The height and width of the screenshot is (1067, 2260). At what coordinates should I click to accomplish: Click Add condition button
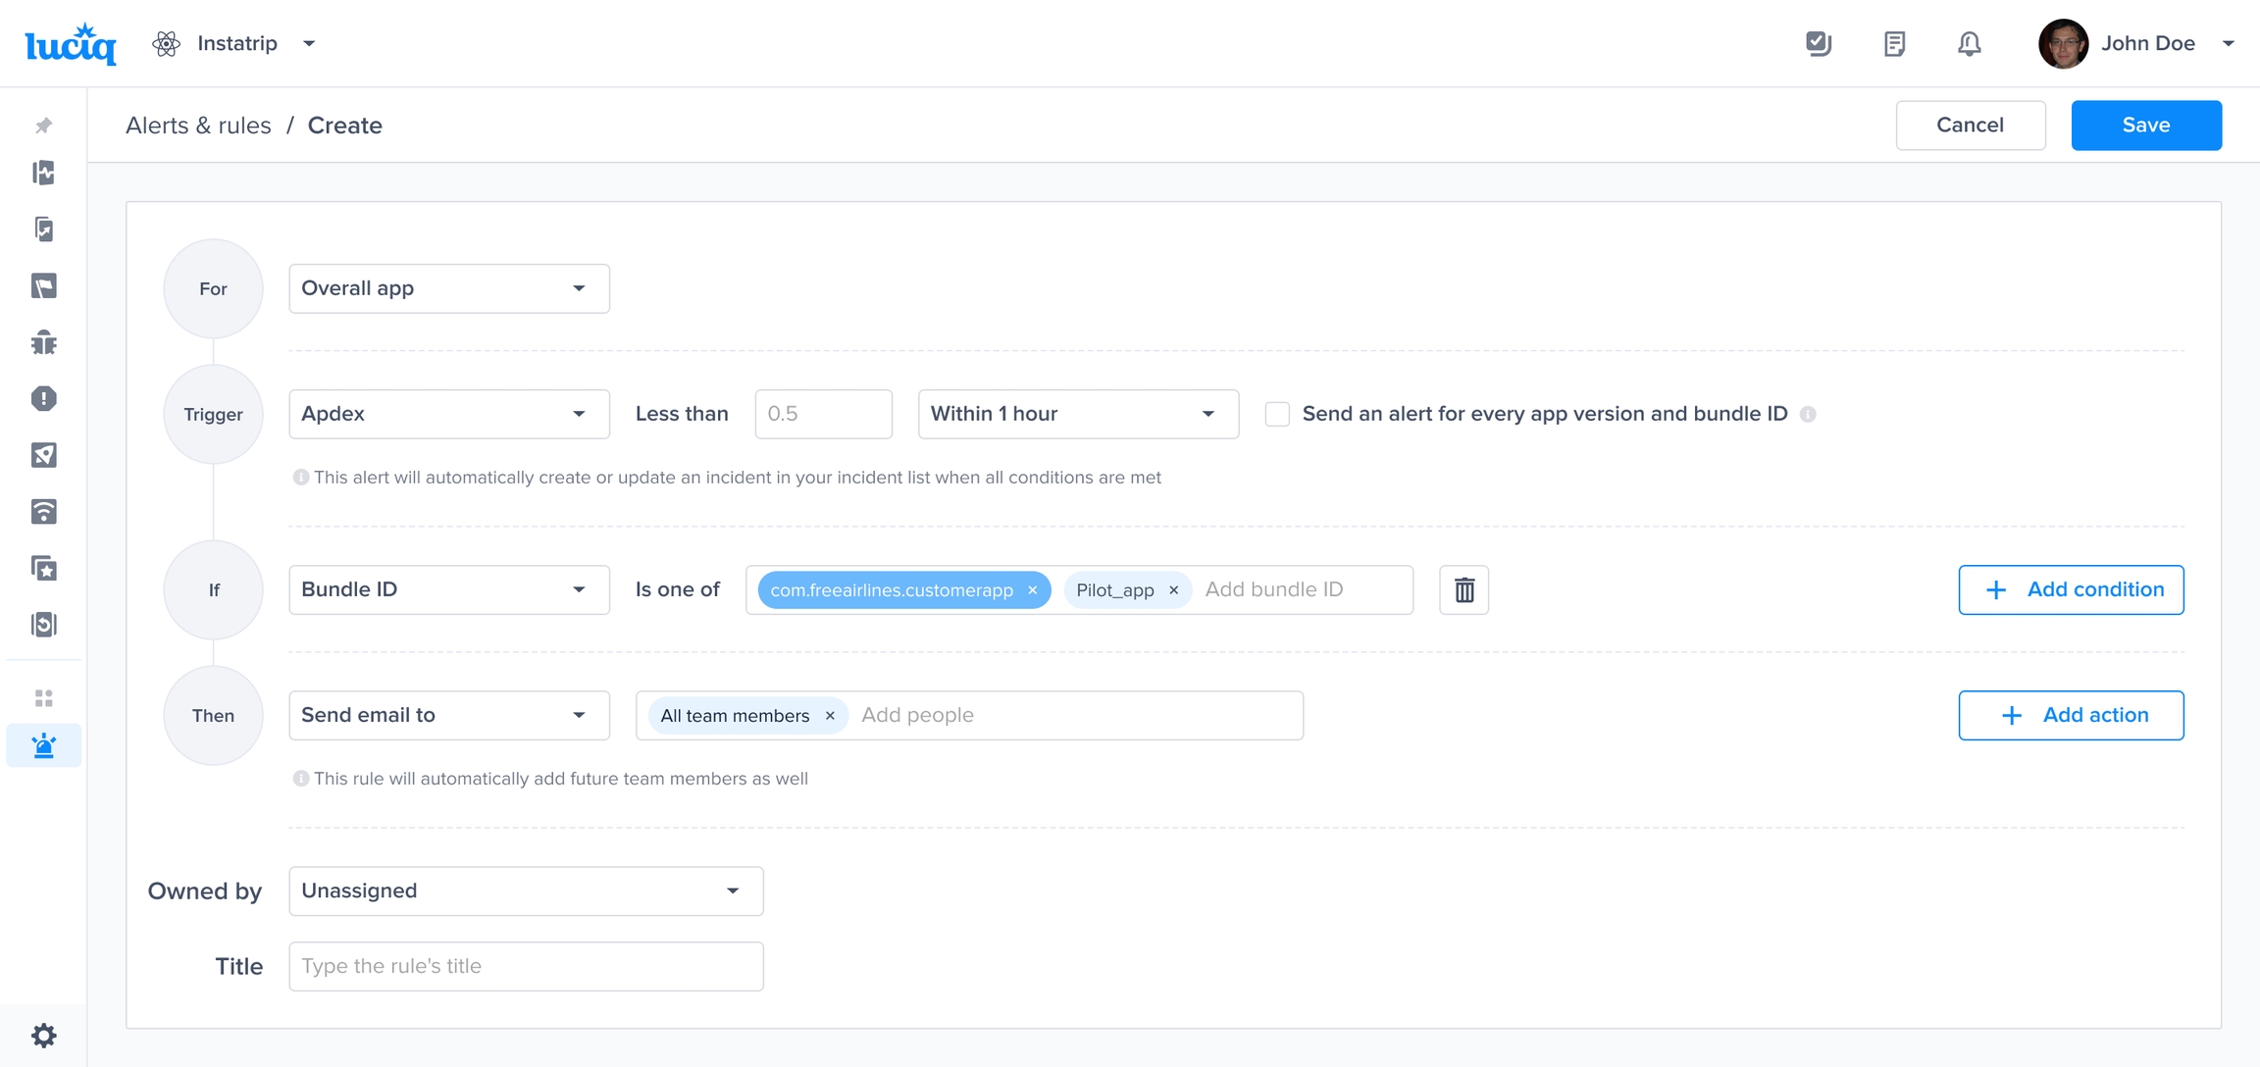tap(2071, 589)
